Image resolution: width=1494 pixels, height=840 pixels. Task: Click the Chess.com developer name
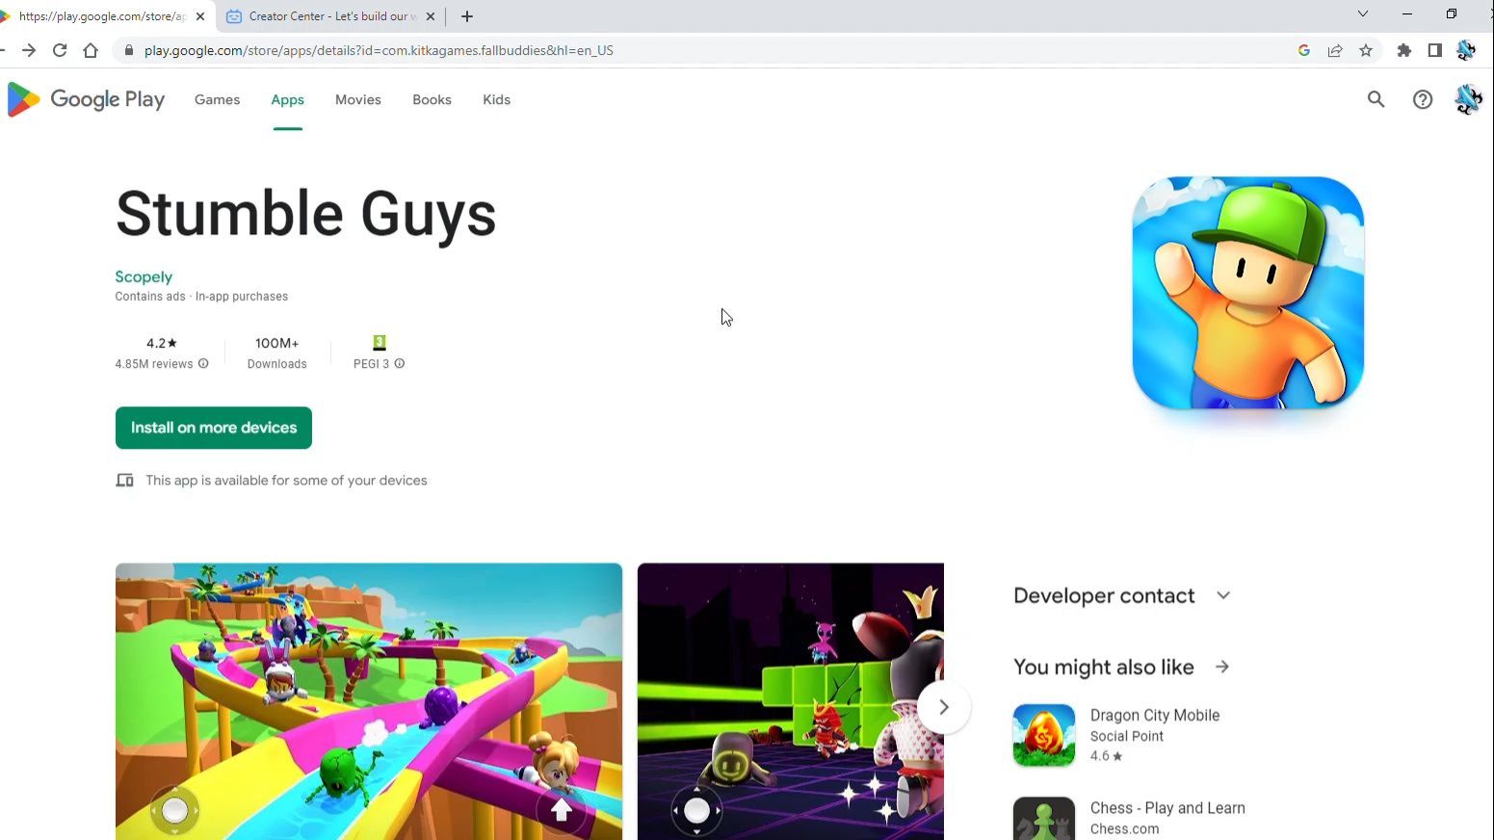click(1124, 828)
